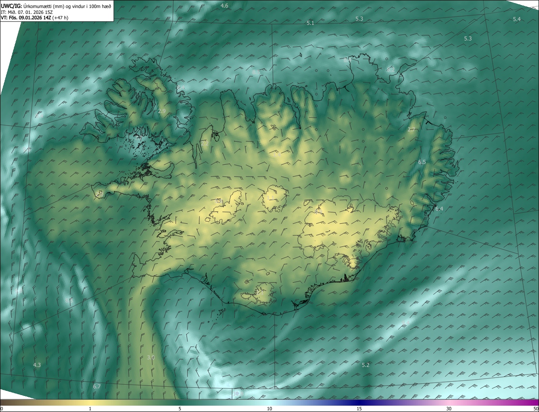Click the 1 tick on the color scale
This screenshot has width=539, height=412.
pos(90,409)
